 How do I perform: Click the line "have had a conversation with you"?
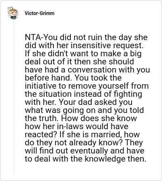pos(87,70)
